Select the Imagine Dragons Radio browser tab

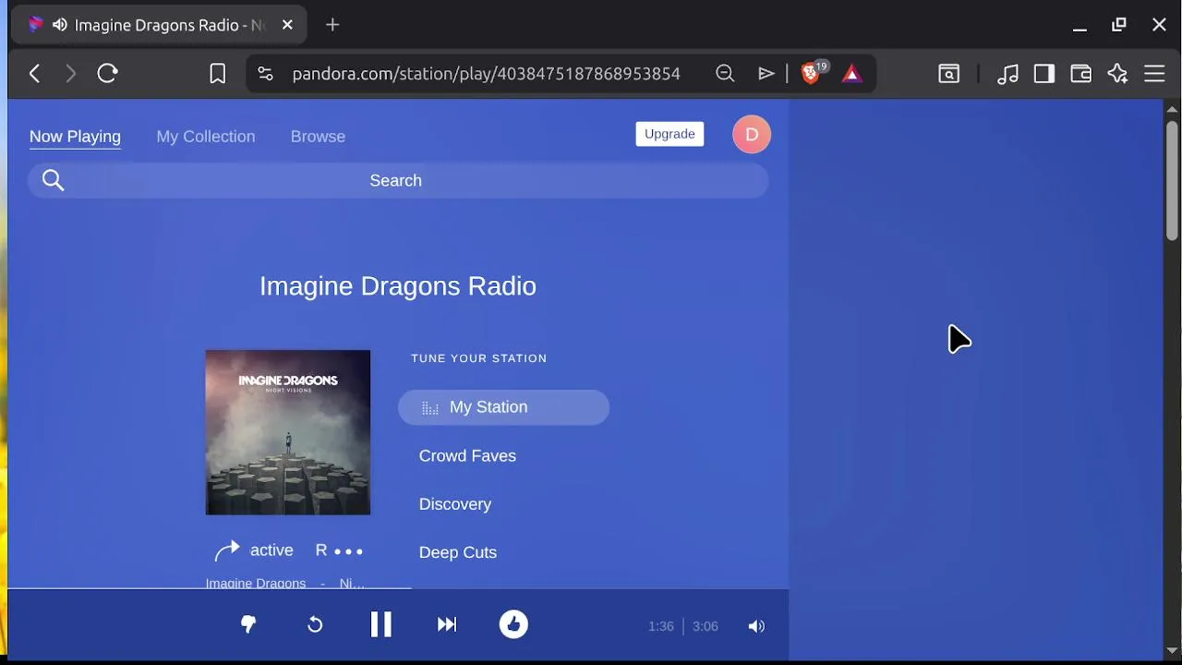coord(158,25)
